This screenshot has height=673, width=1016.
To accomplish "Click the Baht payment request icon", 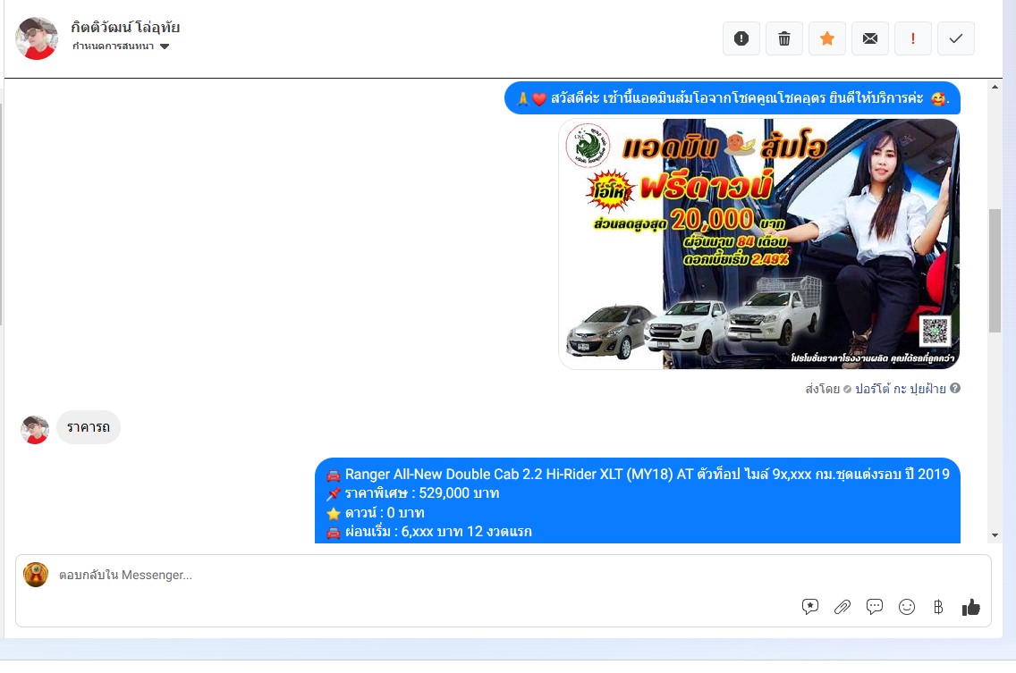I will 938,607.
